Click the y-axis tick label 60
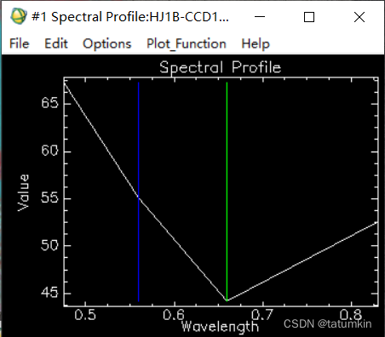This screenshot has height=337, width=385. (49, 151)
